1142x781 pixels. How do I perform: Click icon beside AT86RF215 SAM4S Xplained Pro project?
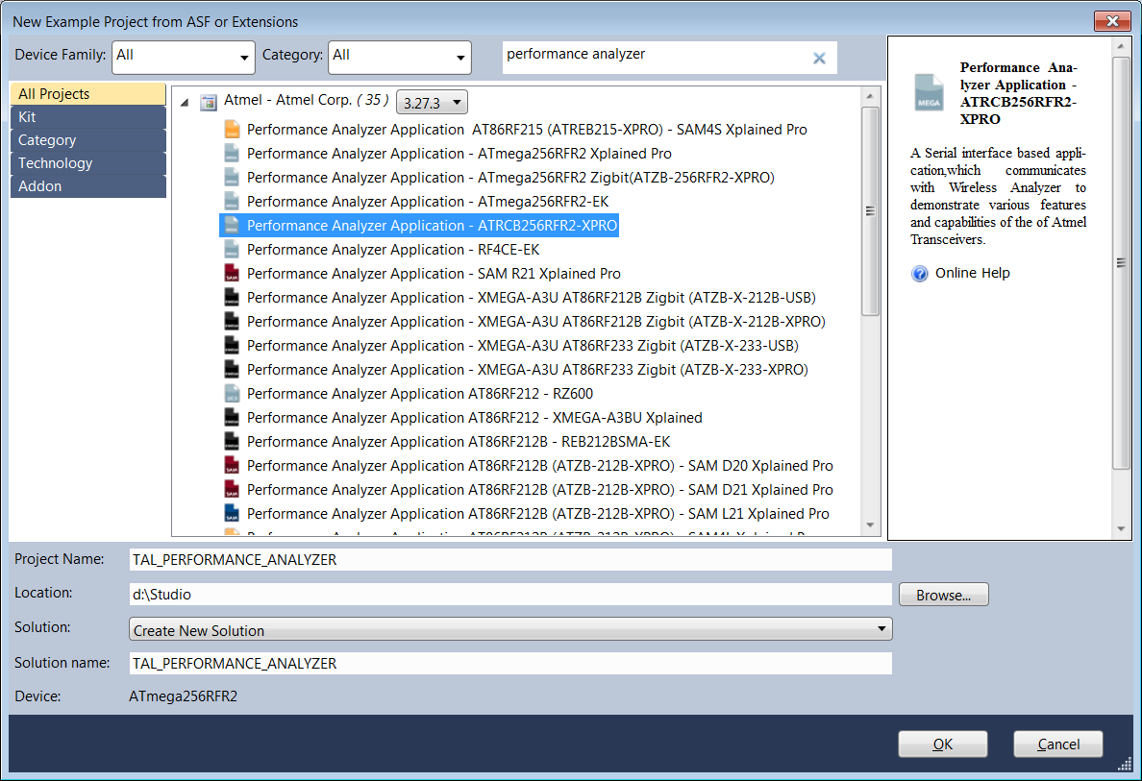pyautogui.click(x=232, y=130)
